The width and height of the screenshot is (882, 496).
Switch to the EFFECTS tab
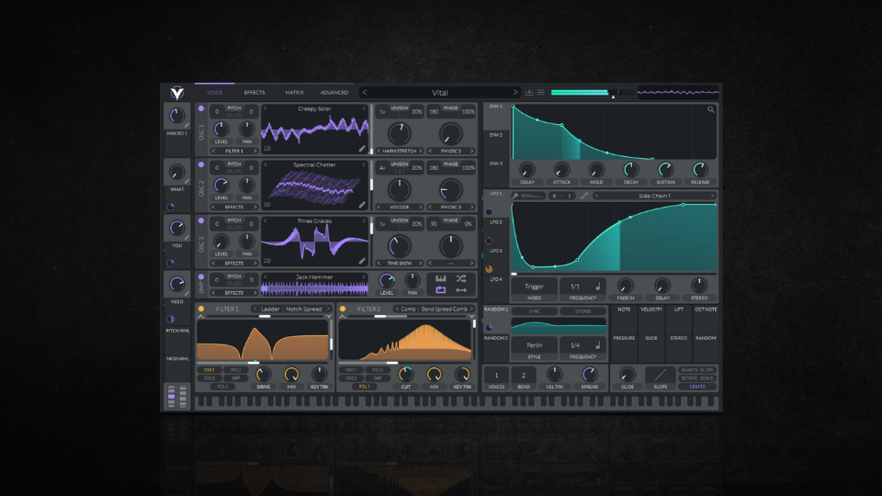pyautogui.click(x=254, y=92)
